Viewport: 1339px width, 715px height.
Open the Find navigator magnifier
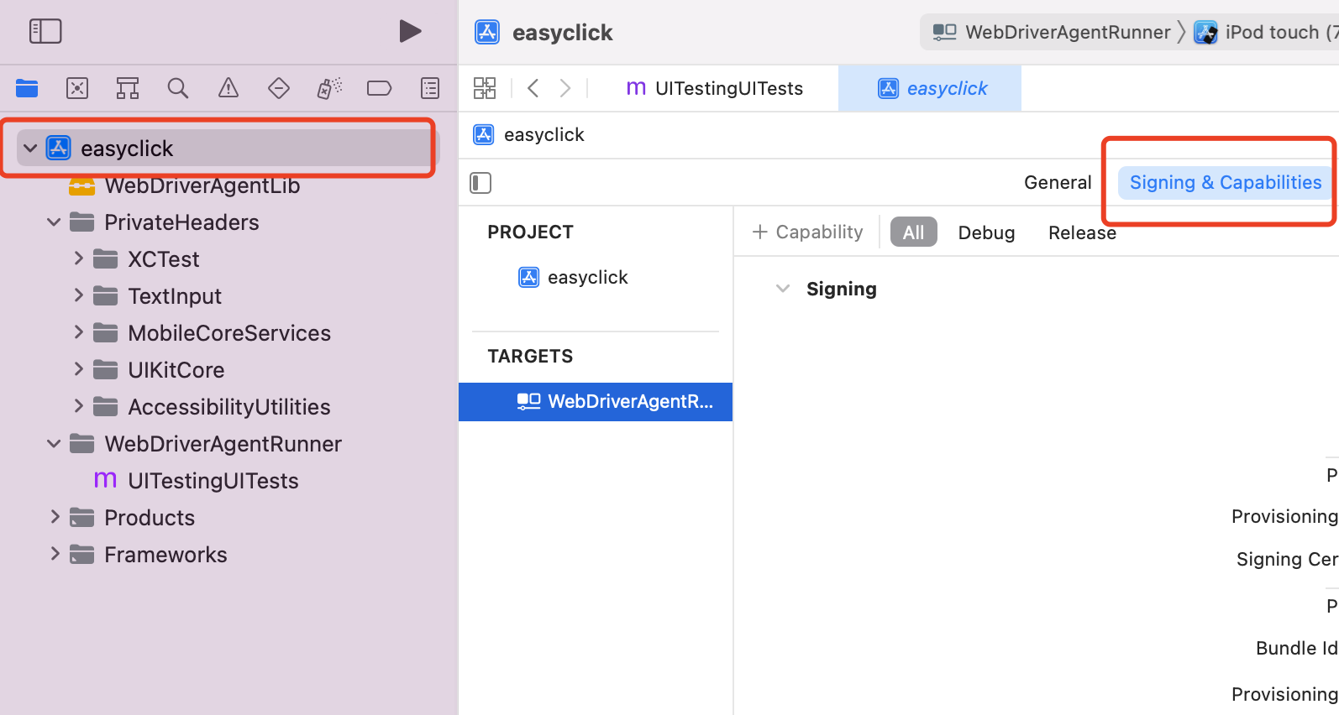click(x=178, y=88)
